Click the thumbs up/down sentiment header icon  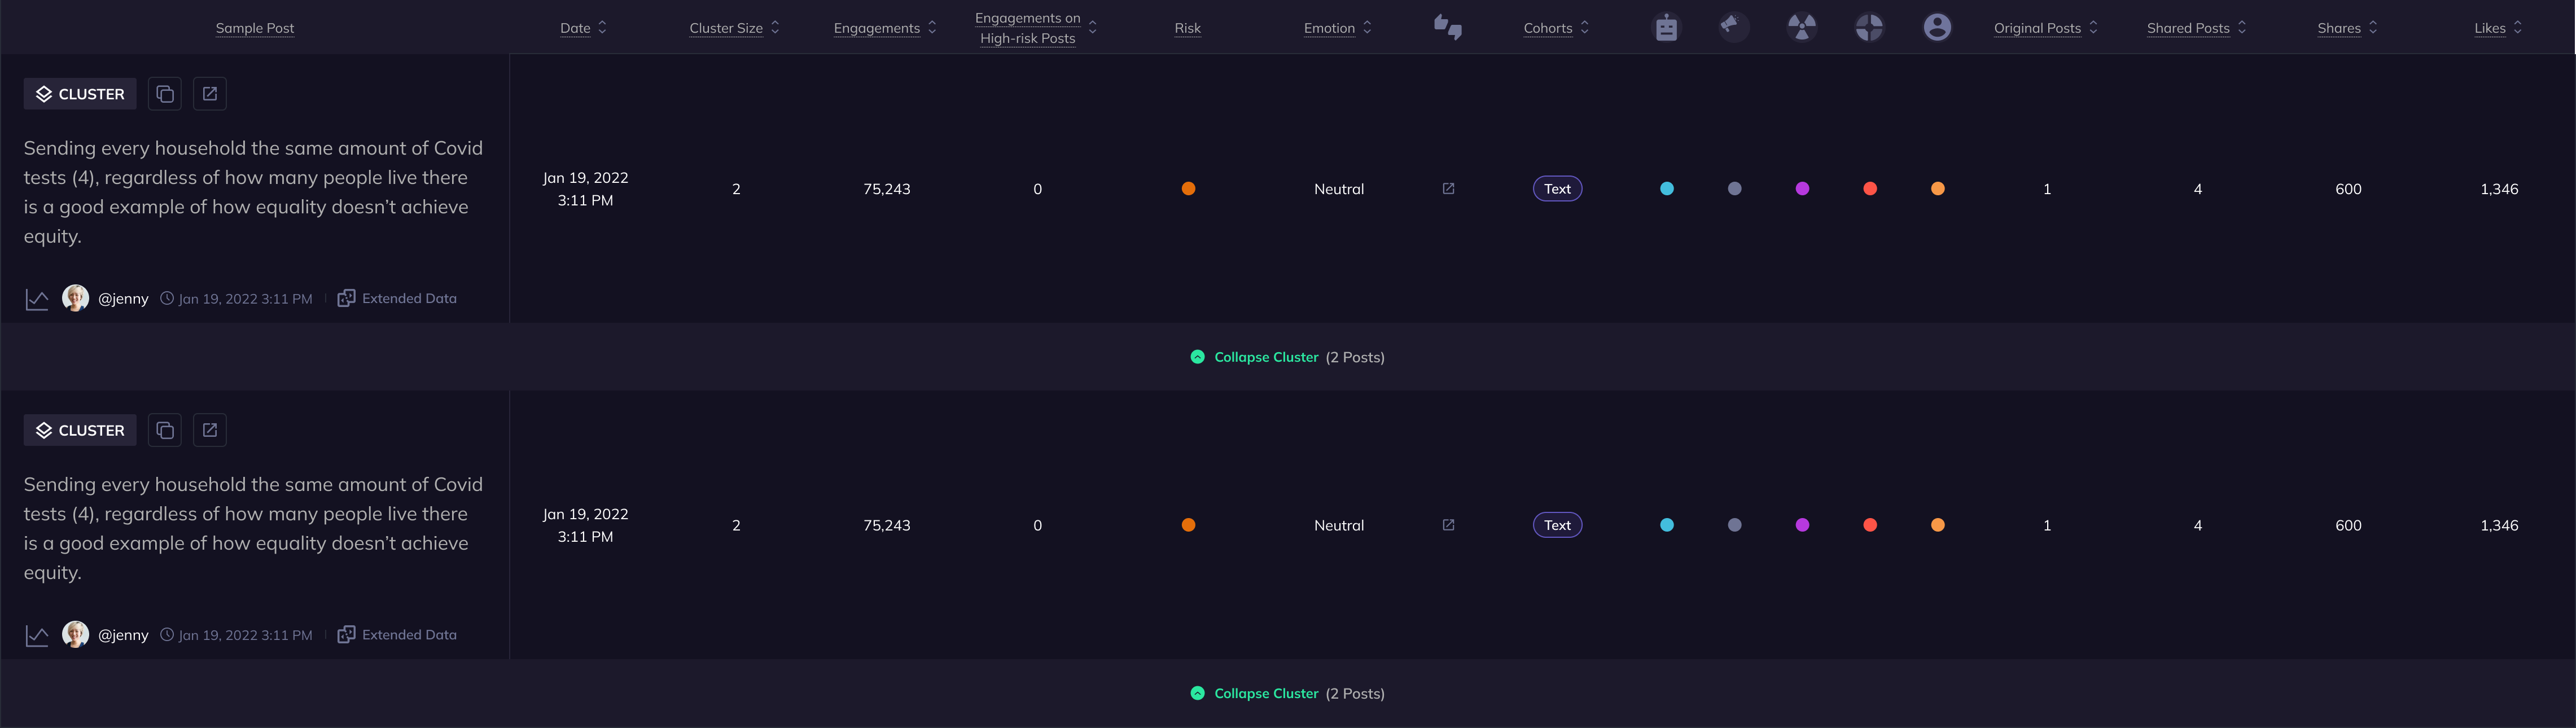pos(1448,28)
